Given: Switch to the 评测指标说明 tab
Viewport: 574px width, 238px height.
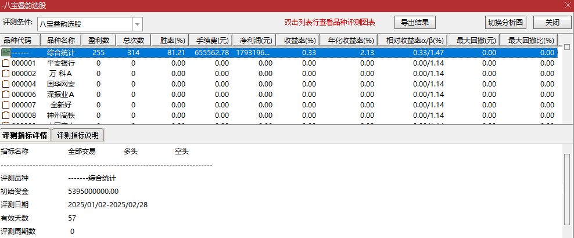Looking at the screenshot, I should (78, 136).
